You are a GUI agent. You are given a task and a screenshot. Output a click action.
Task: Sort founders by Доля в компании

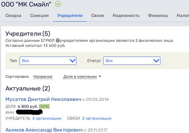coord(80,76)
